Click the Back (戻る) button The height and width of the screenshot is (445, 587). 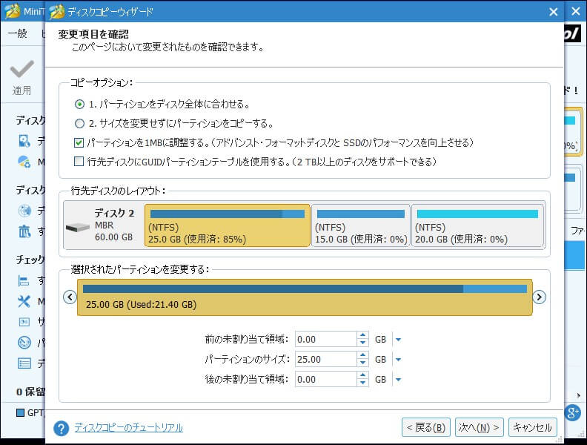point(426,427)
